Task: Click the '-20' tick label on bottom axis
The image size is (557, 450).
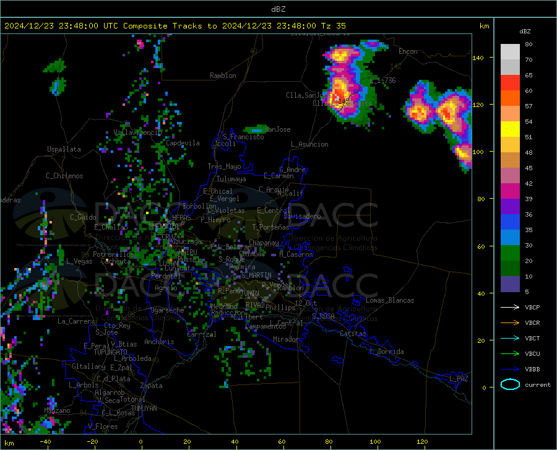Action: pyautogui.click(x=93, y=442)
